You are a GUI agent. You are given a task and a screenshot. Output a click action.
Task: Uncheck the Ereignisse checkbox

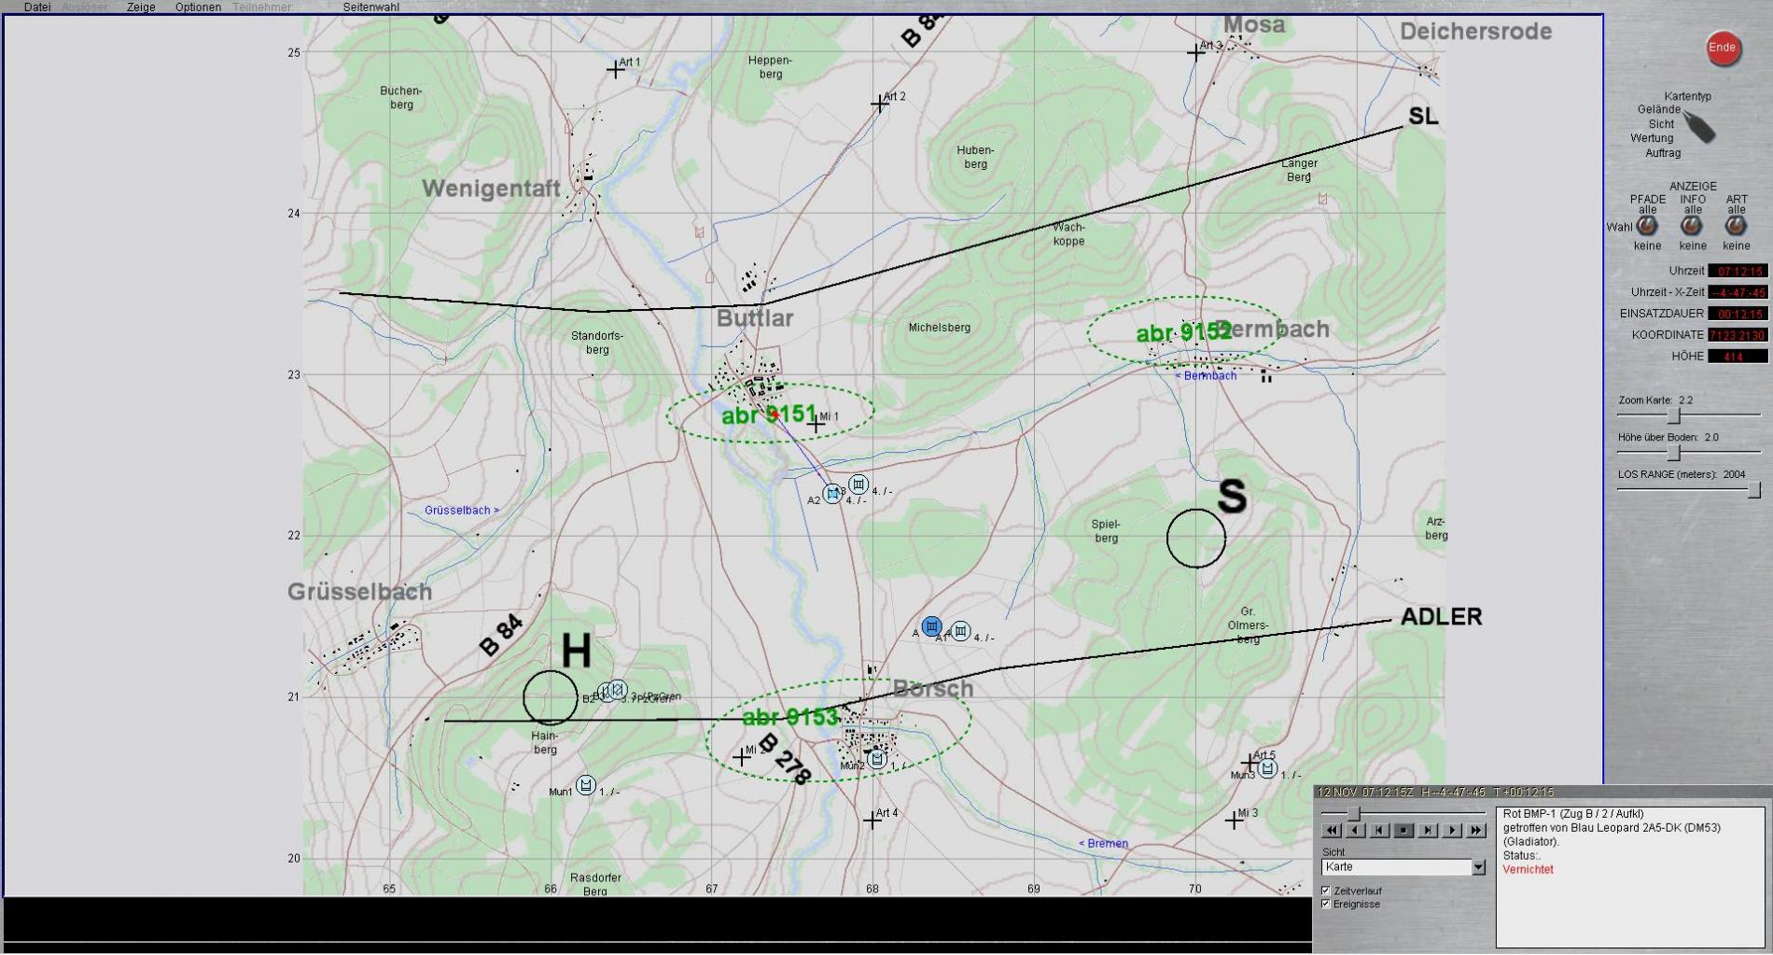1326,904
